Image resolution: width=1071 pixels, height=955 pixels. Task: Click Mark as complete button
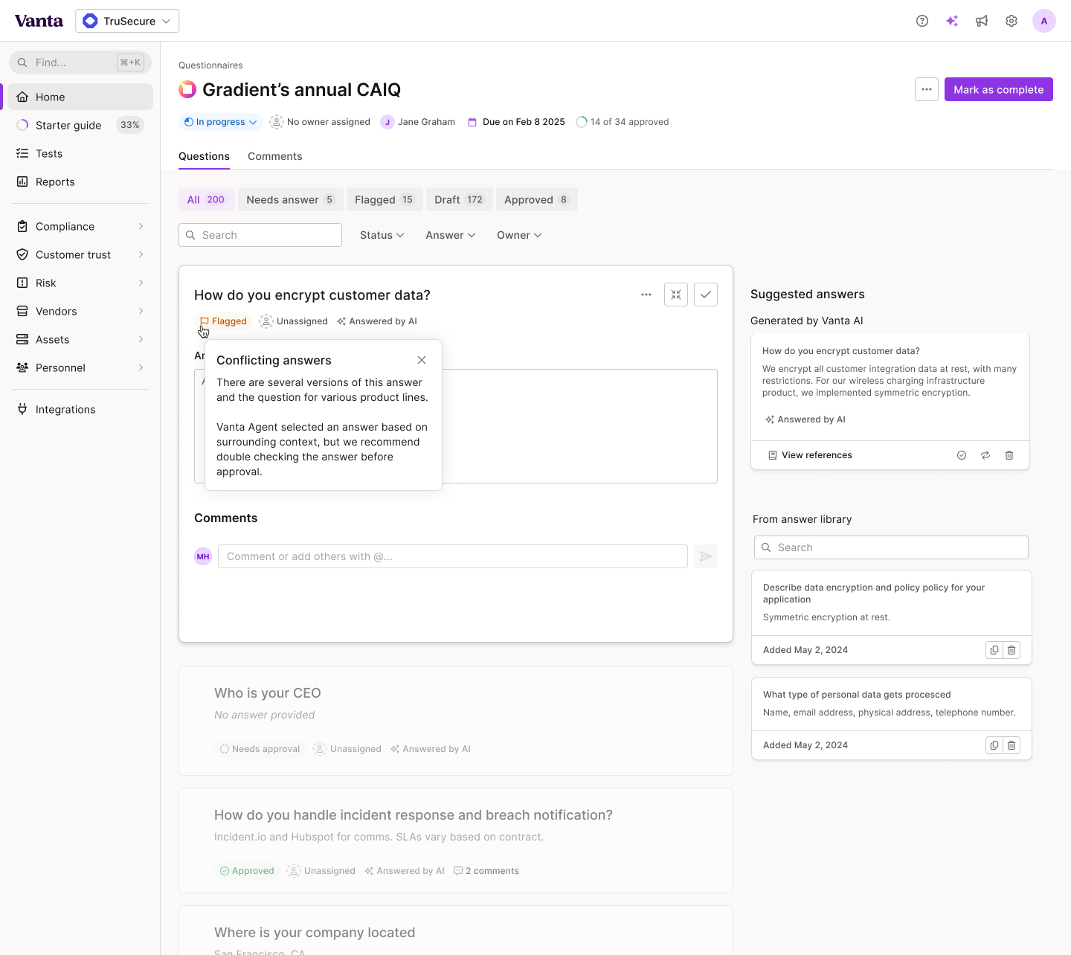point(999,89)
